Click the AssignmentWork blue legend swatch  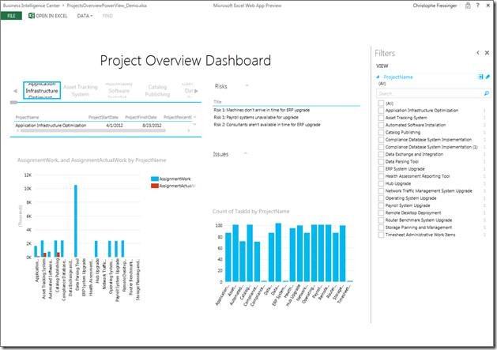[153, 179]
